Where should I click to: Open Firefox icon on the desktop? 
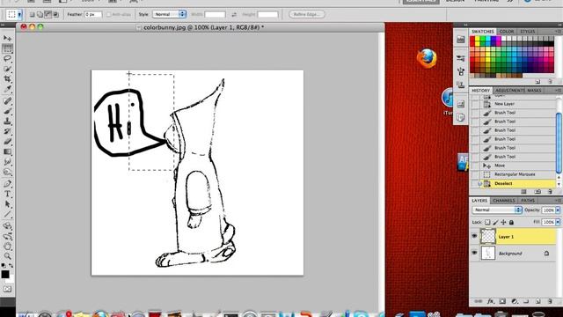coord(427,58)
